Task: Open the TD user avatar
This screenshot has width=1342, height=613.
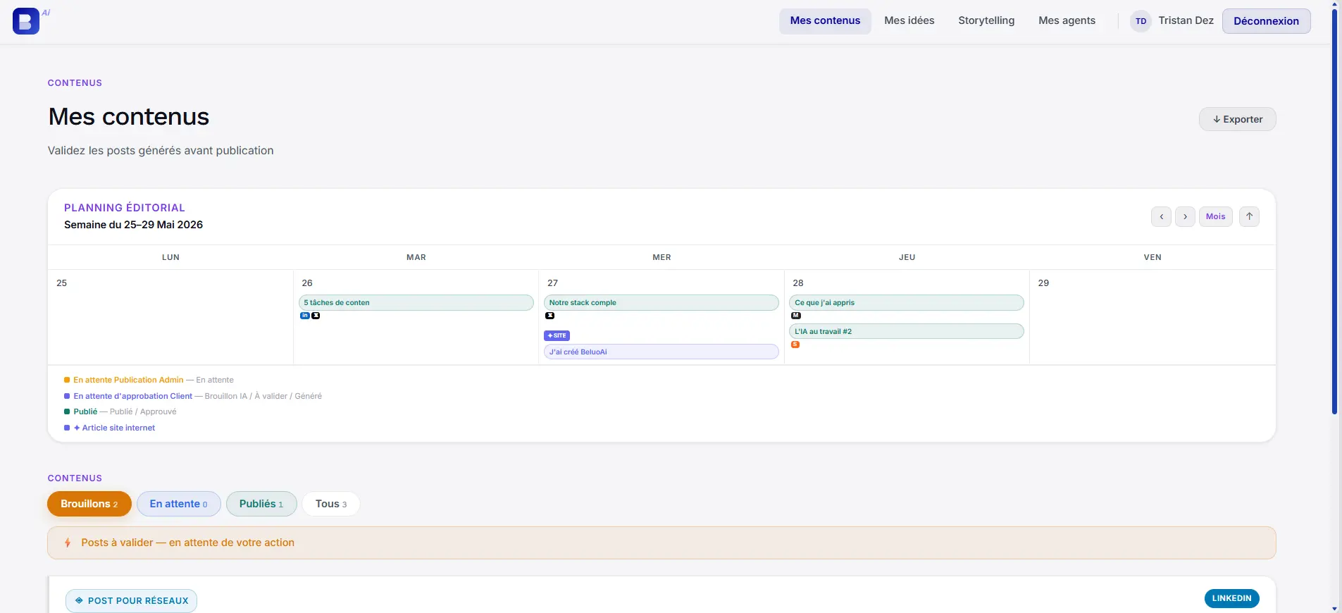Action: coord(1141,21)
